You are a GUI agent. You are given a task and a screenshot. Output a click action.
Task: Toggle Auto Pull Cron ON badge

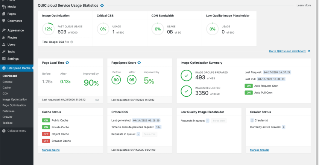[x=249, y=93]
